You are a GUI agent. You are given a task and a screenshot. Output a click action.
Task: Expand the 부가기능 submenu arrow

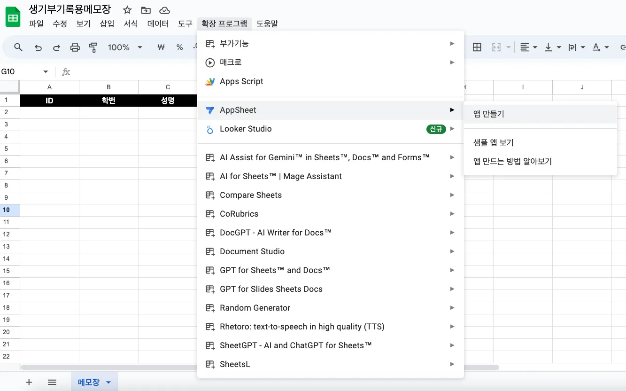452,44
